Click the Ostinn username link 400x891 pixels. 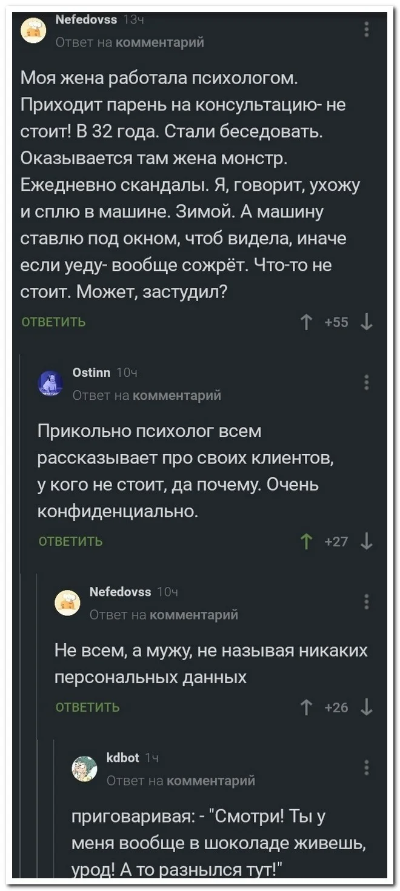tap(91, 373)
